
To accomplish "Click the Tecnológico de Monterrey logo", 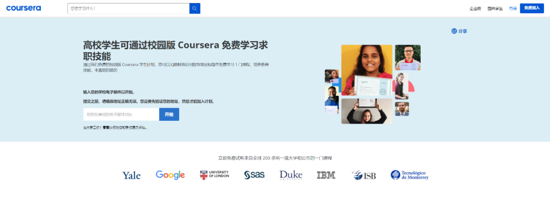I will pos(409,175).
